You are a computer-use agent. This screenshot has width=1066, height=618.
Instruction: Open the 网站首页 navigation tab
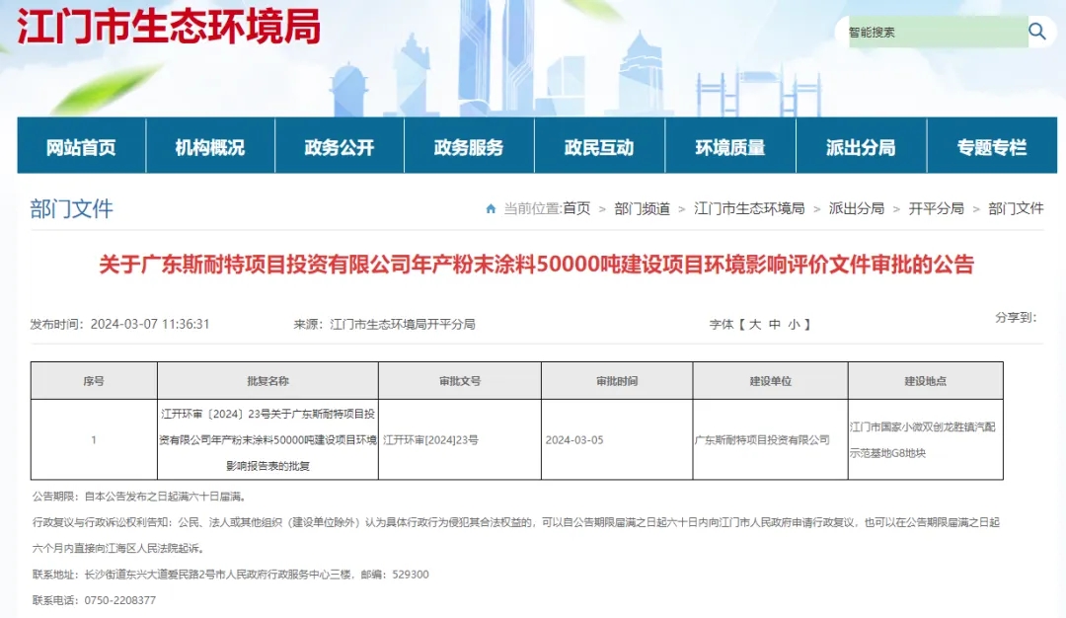(x=81, y=147)
